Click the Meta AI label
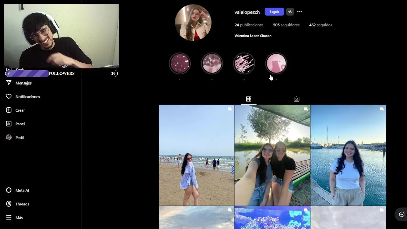Screen dimensions: 407x229 tap(22, 191)
